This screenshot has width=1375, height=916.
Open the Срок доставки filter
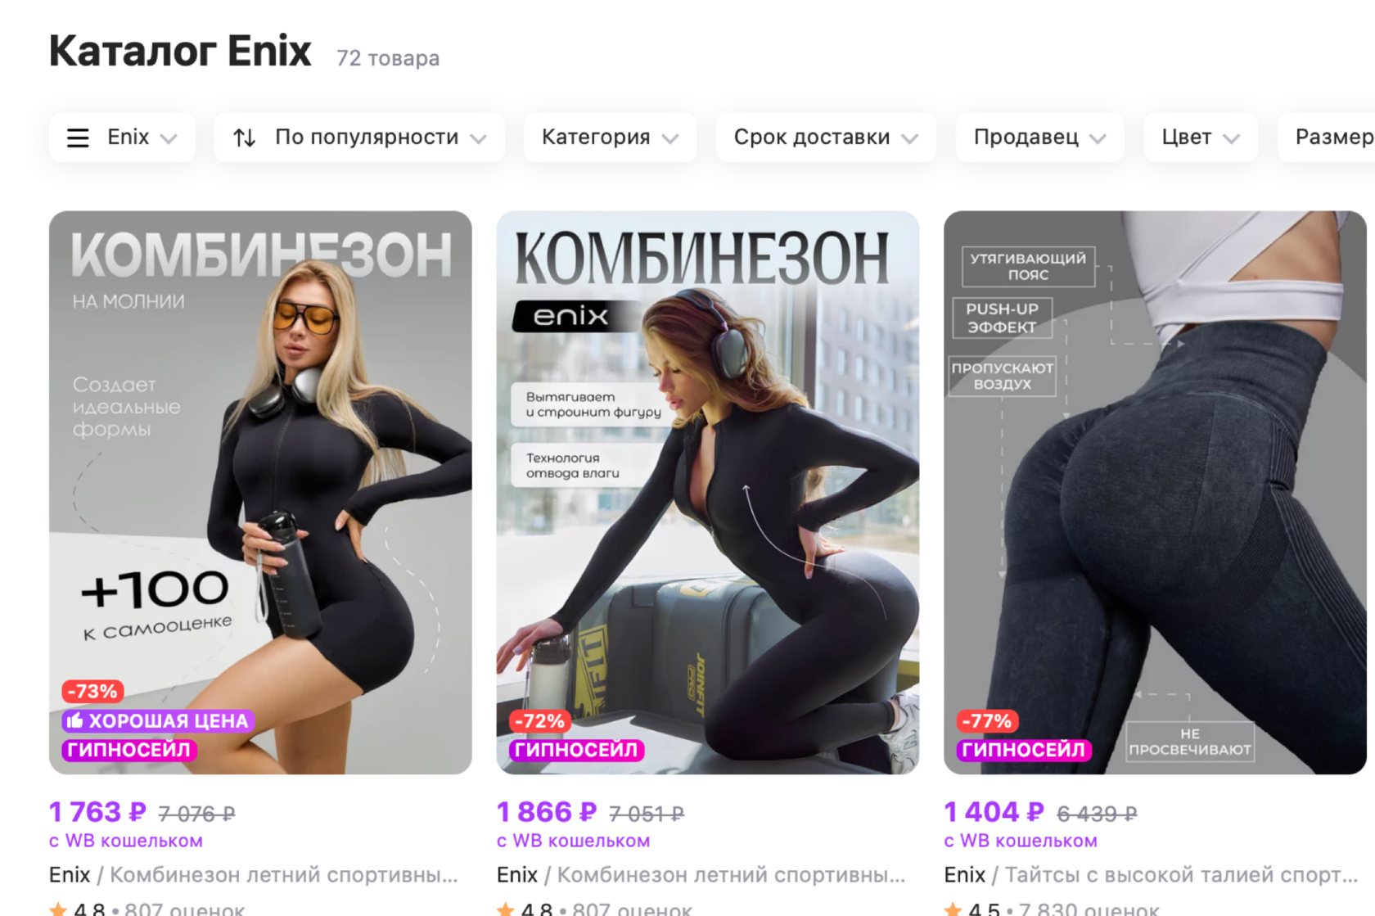tap(826, 138)
